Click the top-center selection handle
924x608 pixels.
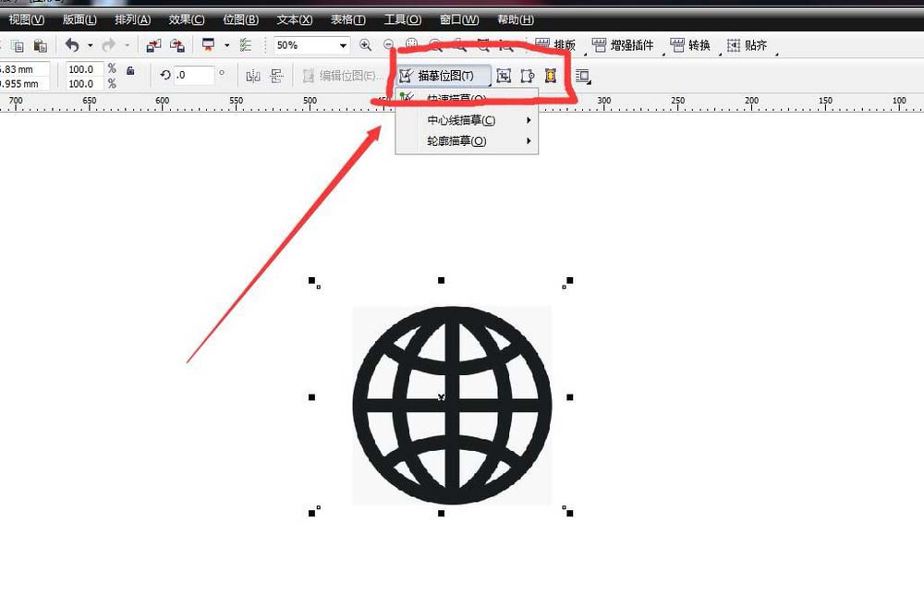(442, 280)
